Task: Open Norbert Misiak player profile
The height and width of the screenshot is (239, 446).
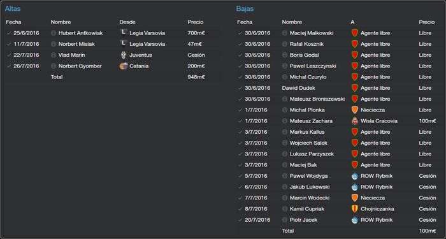Action: pyautogui.click(x=76, y=44)
